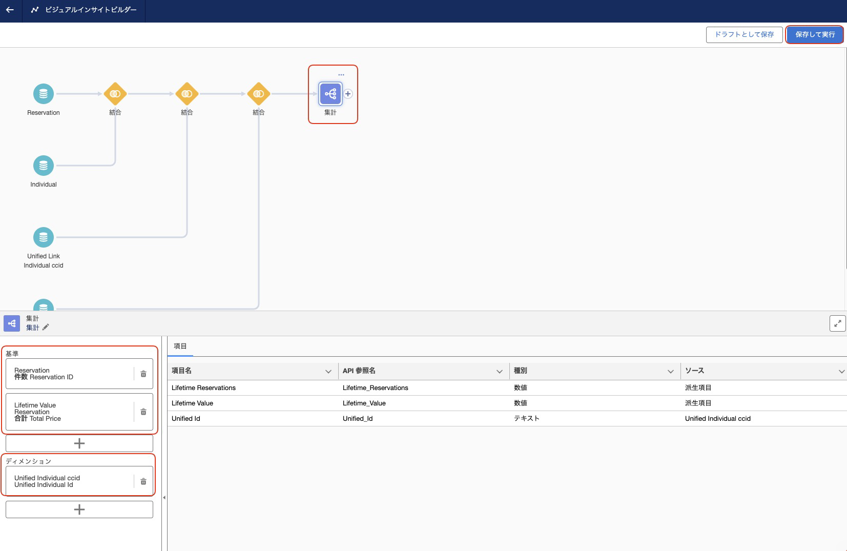Go back using the left arrow
This screenshot has height=551, width=847.
pyautogui.click(x=10, y=10)
